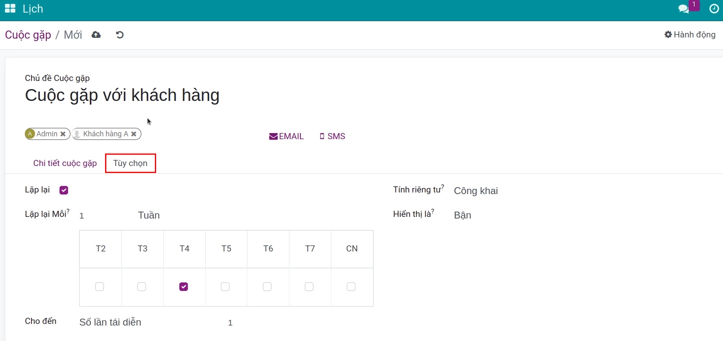The image size is (723, 341).
Task: Click the discard changes undo icon
Action: [120, 35]
